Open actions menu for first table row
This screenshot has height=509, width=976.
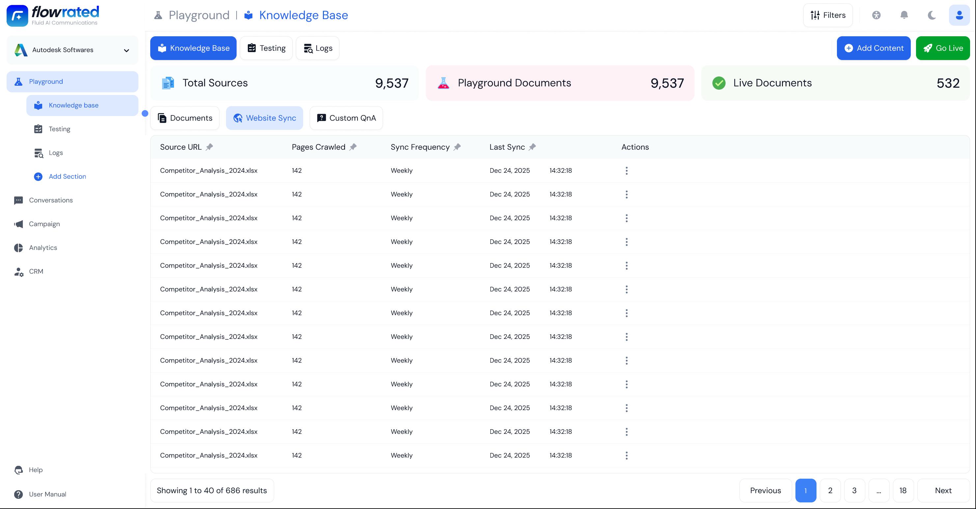626,170
